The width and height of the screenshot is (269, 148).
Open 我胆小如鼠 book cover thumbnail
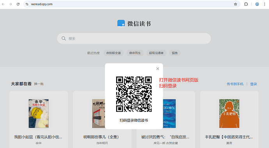point(39,113)
